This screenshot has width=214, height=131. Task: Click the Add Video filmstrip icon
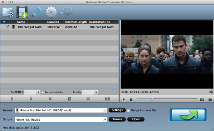pyautogui.click(x=22, y=12)
